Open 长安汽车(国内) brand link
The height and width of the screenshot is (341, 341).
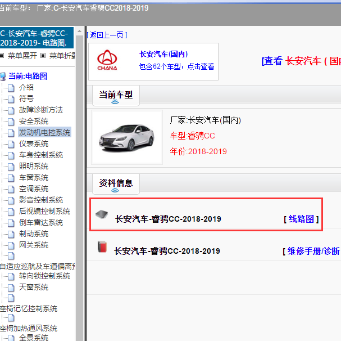click(x=163, y=54)
